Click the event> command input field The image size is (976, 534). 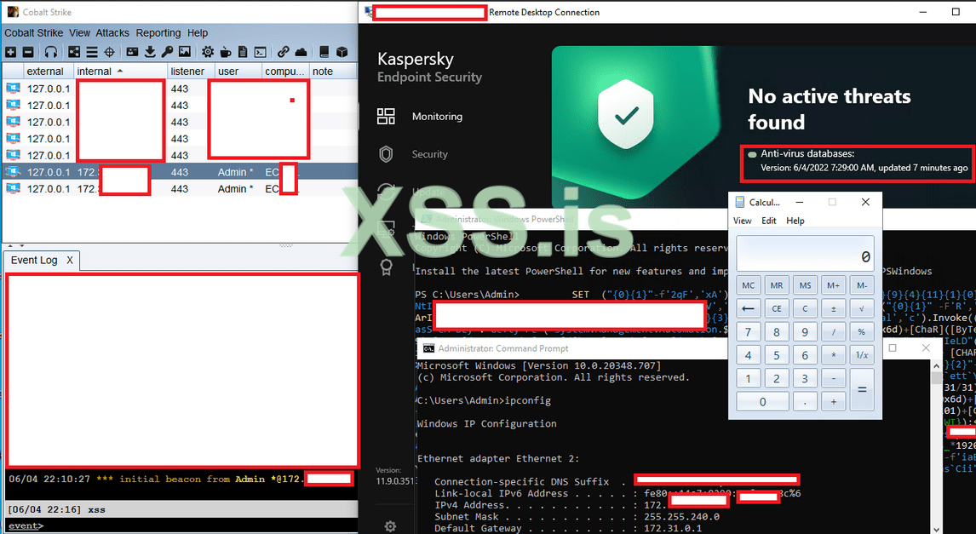tap(199, 526)
